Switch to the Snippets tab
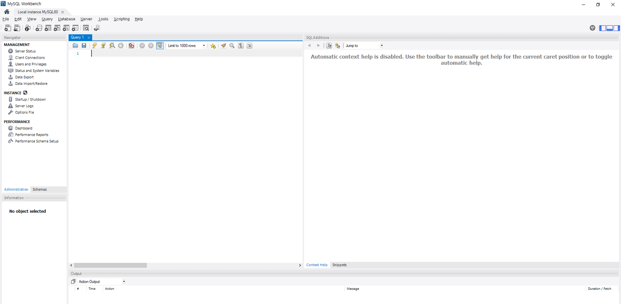 coord(339,265)
